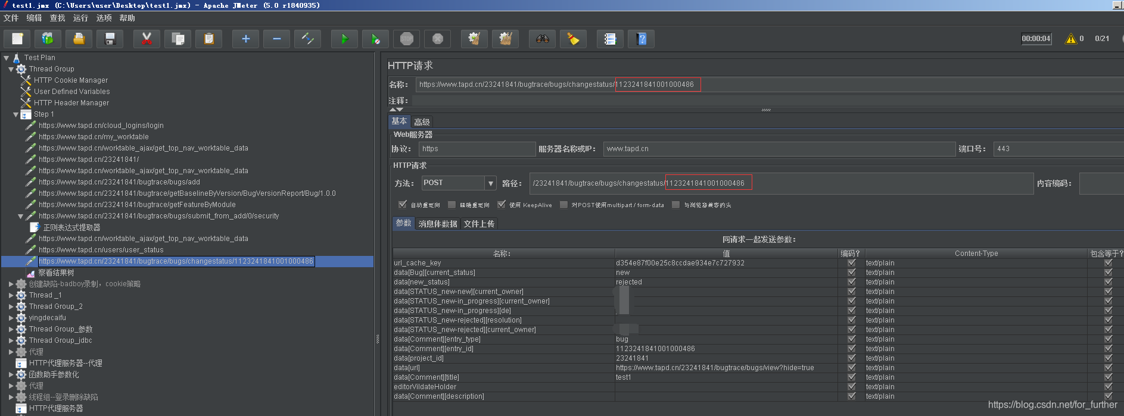Image resolution: width=1124 pixels, height=416 pixels.
Task: Click the Stop test icon
Action: tap(406, 39)
